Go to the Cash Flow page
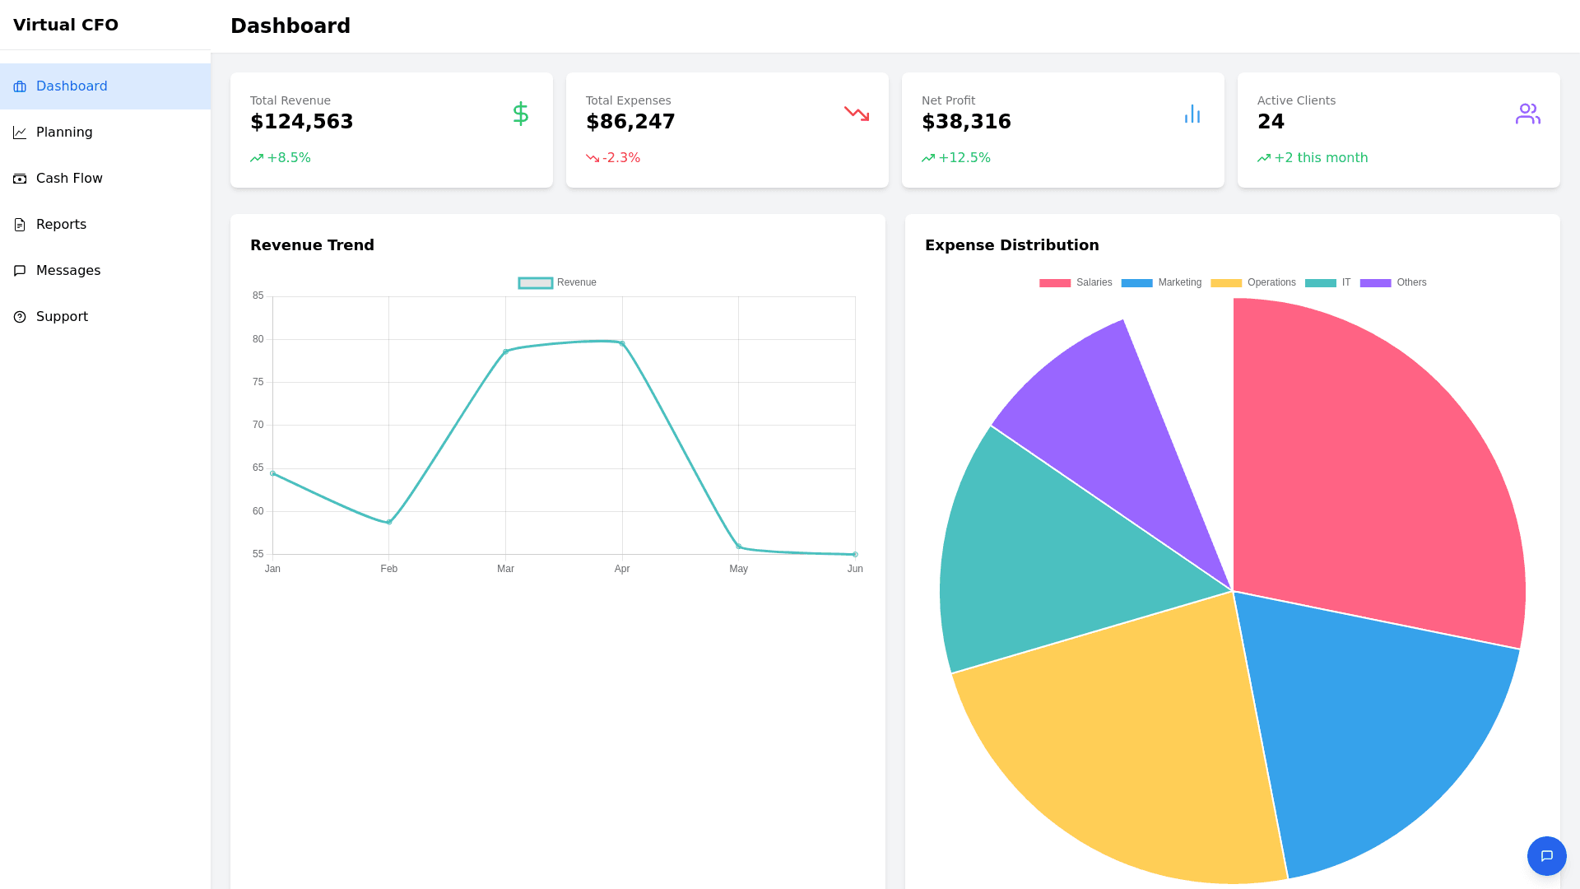1580x889 pixels. (69, 179)
